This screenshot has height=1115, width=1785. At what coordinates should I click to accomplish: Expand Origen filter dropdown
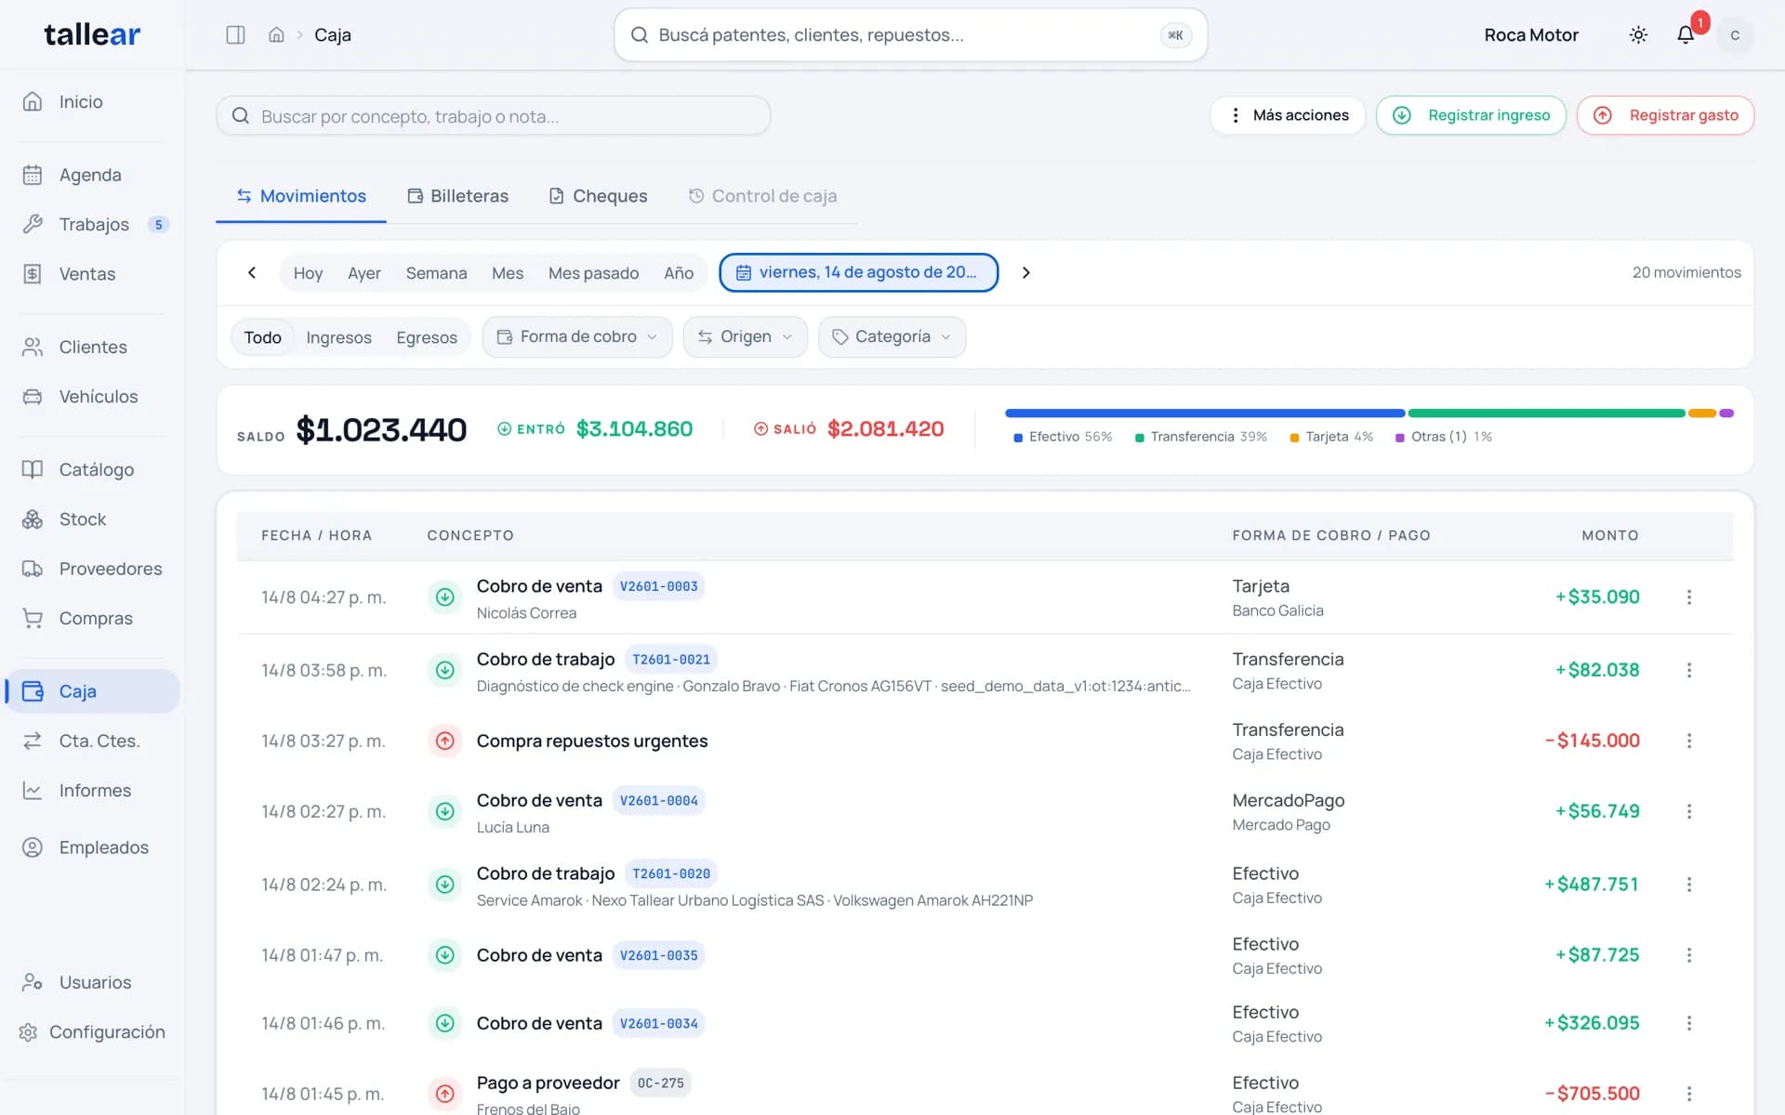pos(746,337)
